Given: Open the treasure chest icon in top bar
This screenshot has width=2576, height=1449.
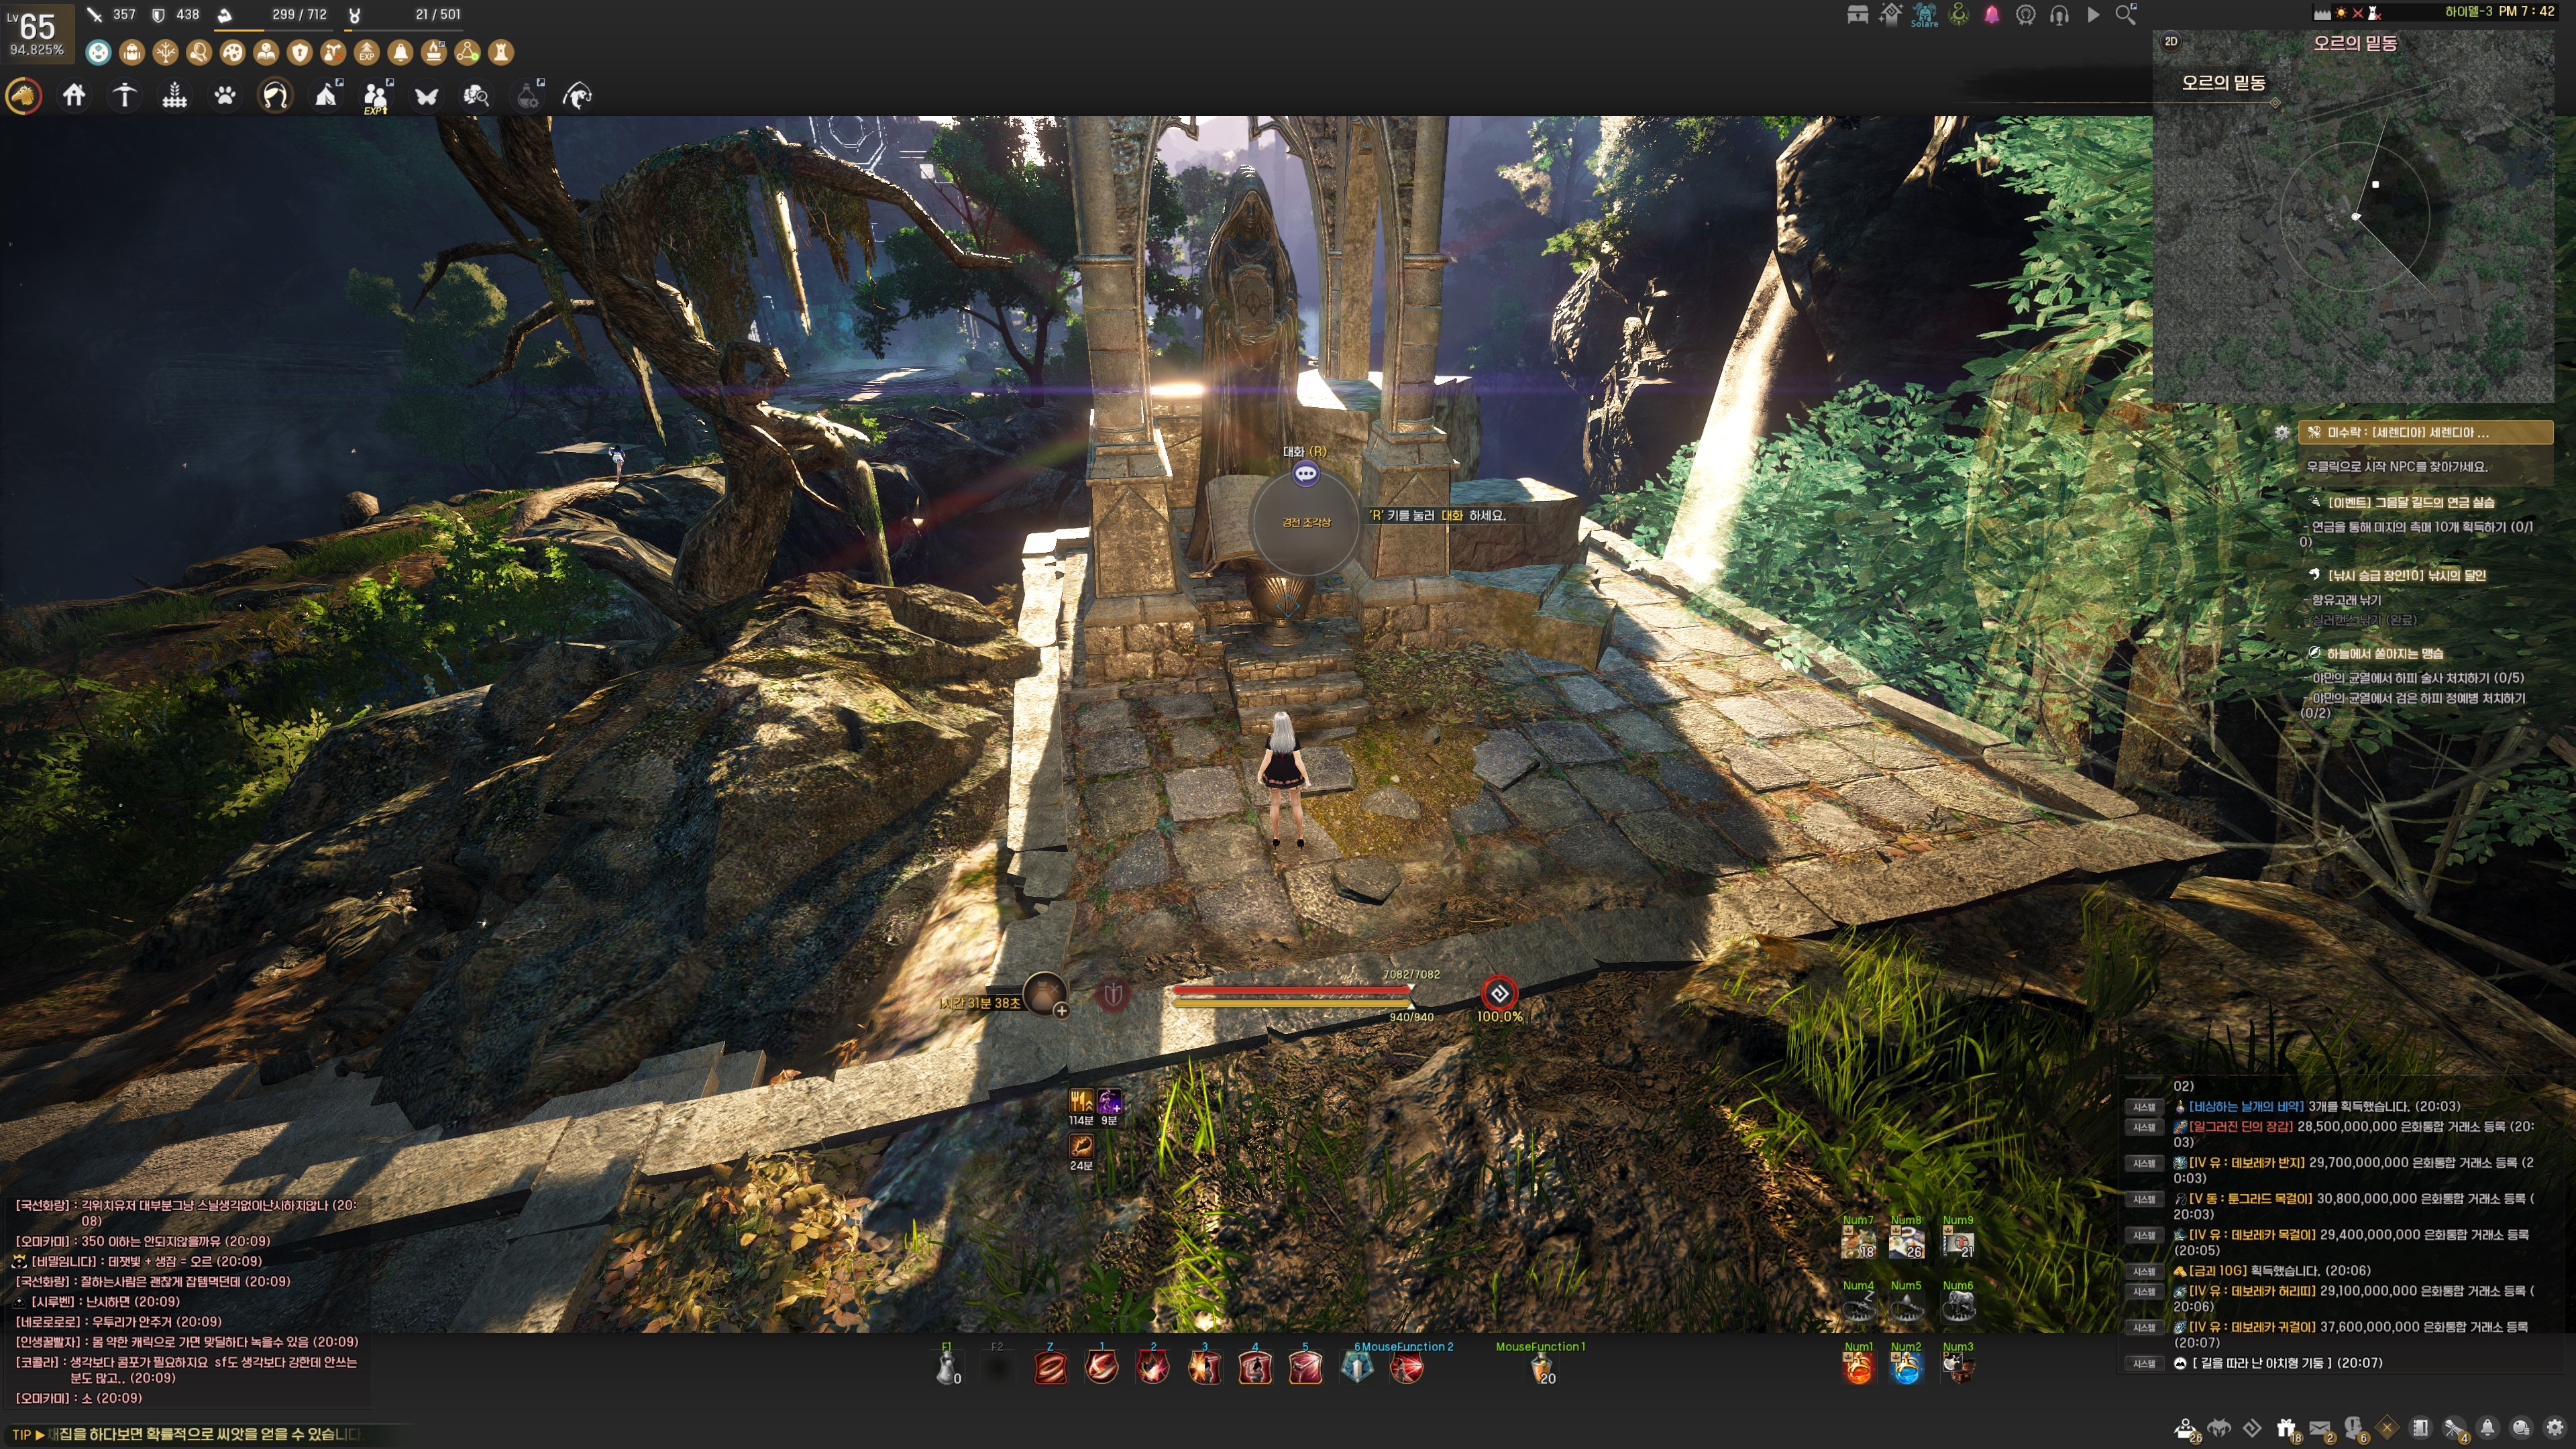Looking at the screenshot, I should tap(1858, 15).
